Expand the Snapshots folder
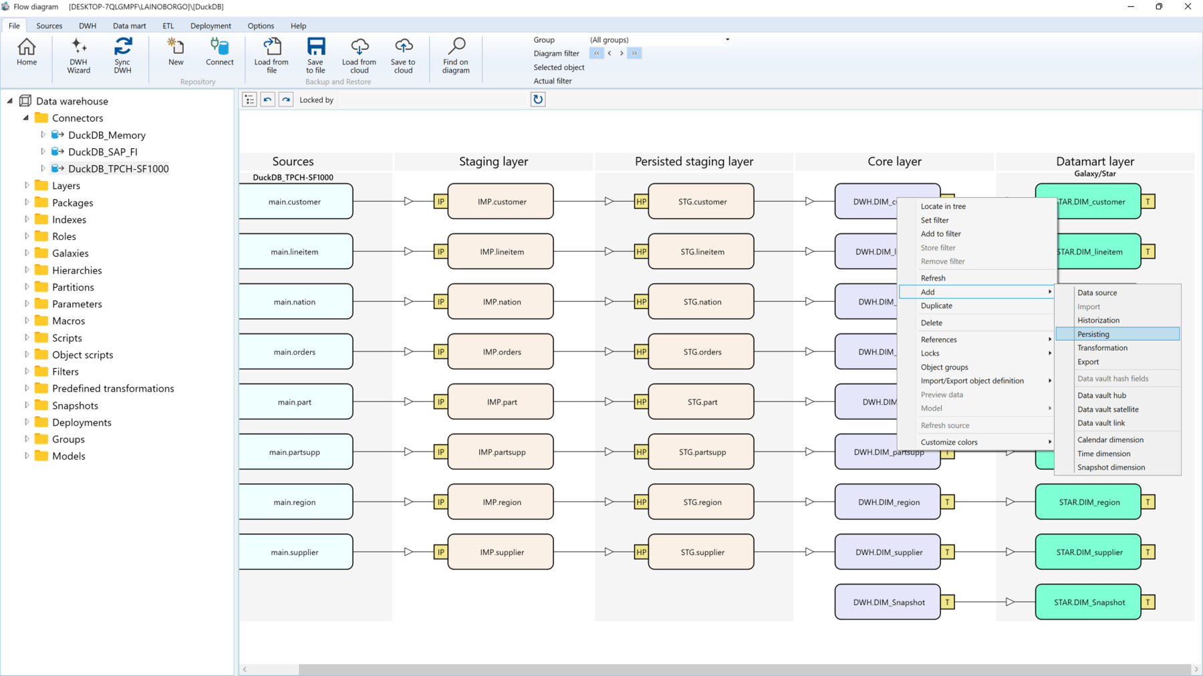Image resolution: width=1203 pixels, height=676 pixels. [x=27, y=405]
